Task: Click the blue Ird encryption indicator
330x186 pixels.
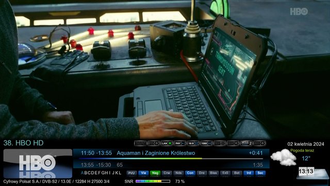Action: [249, 173]
